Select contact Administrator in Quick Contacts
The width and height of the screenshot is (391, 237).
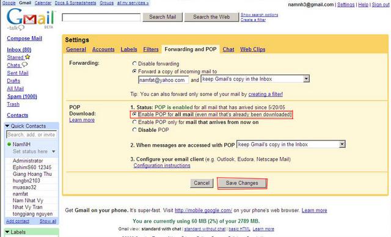[27, 161]
